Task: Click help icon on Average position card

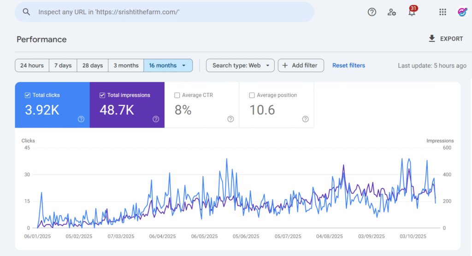Action: tap(305, 119)
